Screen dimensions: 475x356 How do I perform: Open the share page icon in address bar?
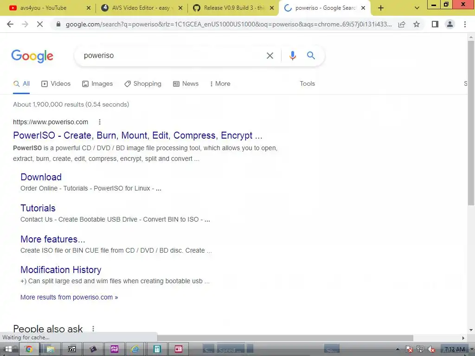pos(402,24)
